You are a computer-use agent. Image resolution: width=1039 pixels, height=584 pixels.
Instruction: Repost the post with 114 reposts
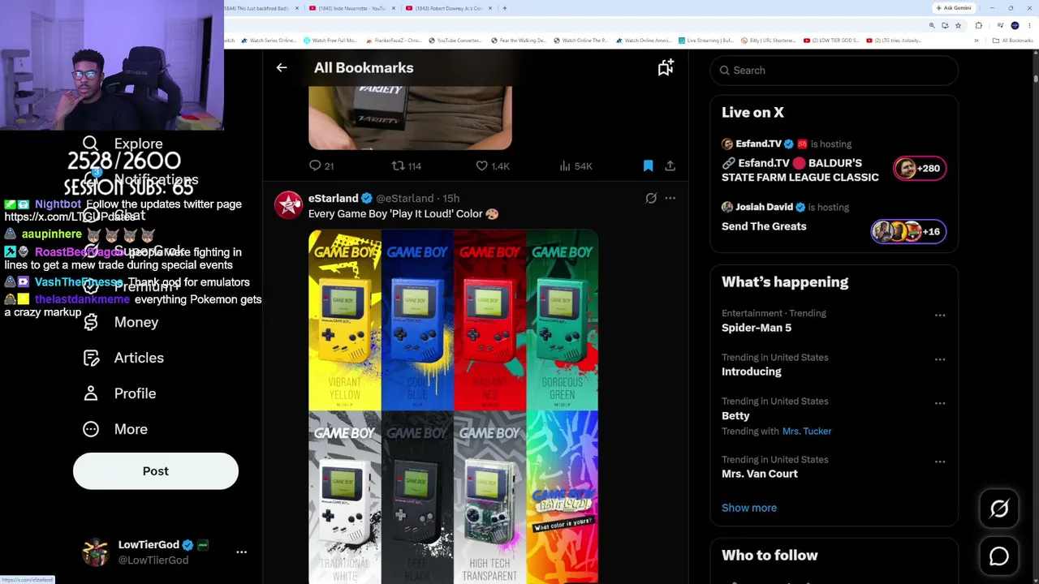click(x=407, y=165)
